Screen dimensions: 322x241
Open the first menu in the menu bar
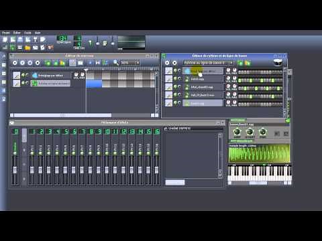coord(6,33)
